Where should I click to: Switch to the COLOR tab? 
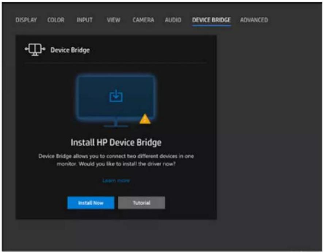point(56,20)
